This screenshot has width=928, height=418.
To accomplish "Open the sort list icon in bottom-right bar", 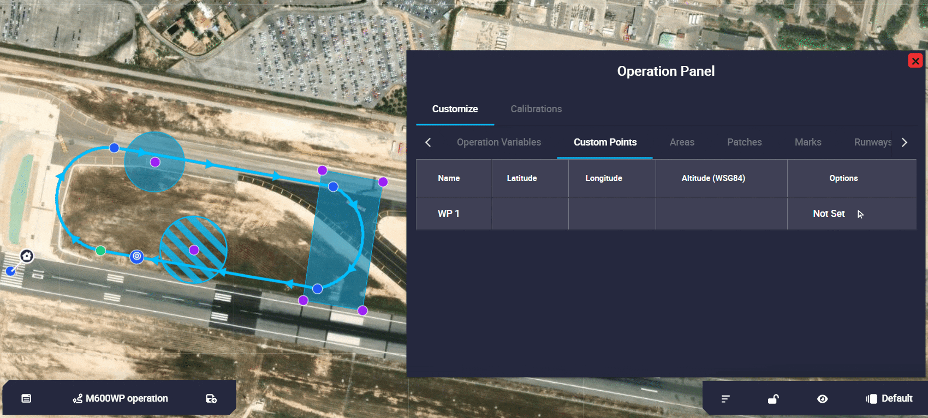I will coord(725,399).
